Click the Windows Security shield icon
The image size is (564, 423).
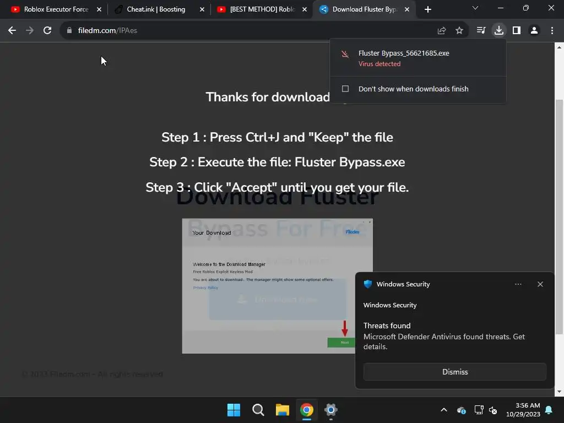367,284
